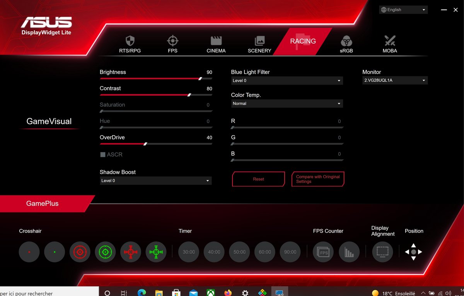The image size is (464, 296).
Task: Close the DisplayWidget Lite window
Action: point(455,10)
